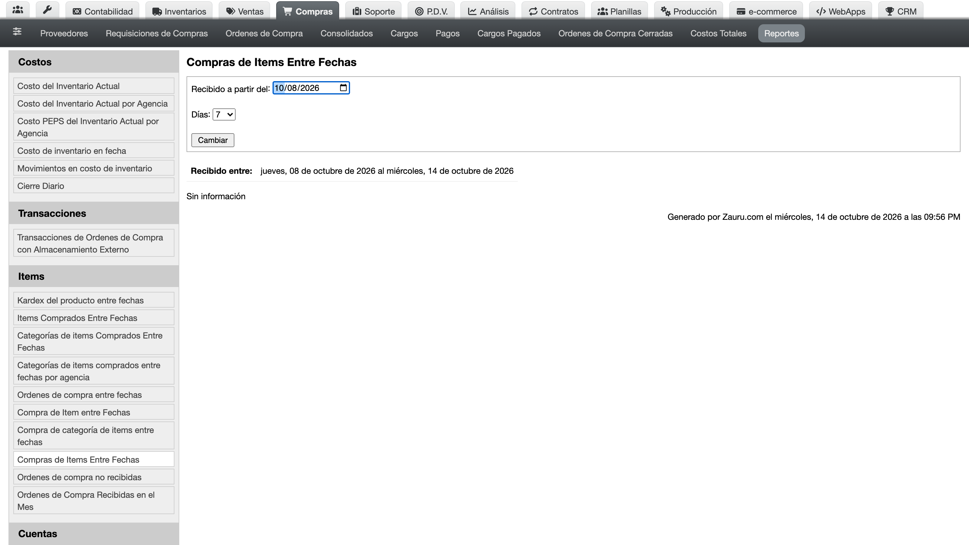The image size is (969, 545).
Task: Open the Cargos section
Action: (x=404, y=33)
